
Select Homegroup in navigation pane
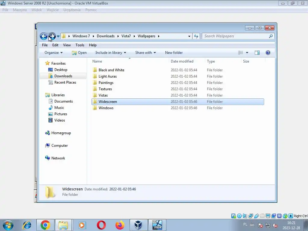click(x=61, y=133)
